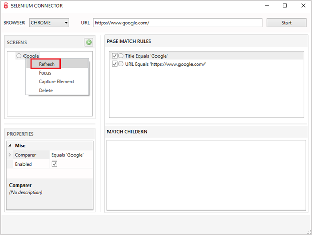Click inside the Match Children list area
The width and height of the screenshot is (312, 235).
coord(206,175)
